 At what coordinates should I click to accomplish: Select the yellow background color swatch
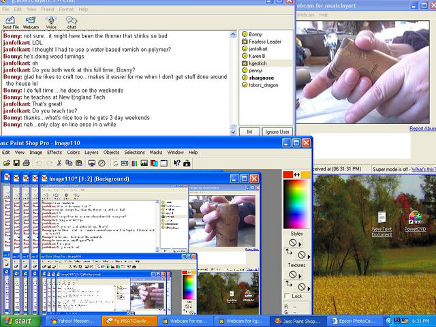click(306, 174)
